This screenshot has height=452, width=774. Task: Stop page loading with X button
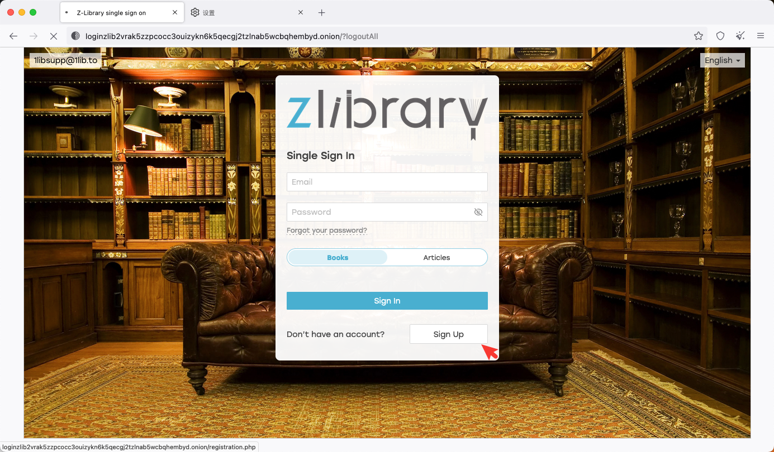click(x=54, y=36)
